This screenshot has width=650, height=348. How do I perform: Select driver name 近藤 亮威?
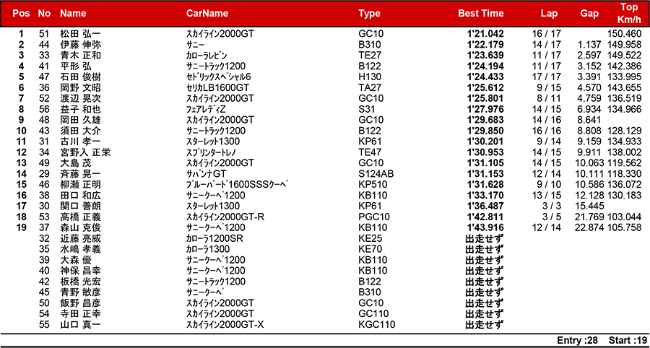pyautogui.click(x=80, y=239)
